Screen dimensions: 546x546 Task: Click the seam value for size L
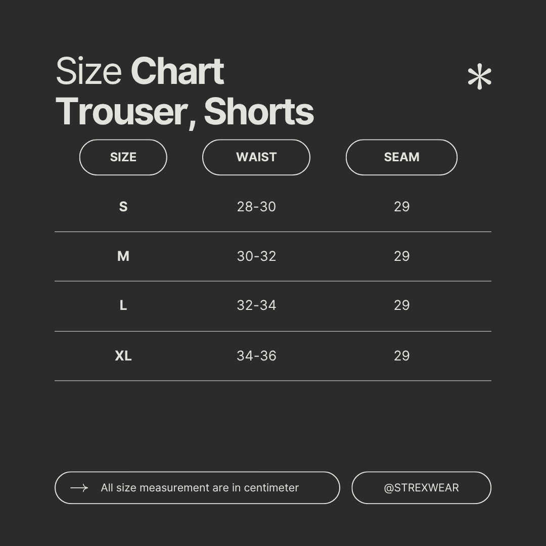click(401, 305)
